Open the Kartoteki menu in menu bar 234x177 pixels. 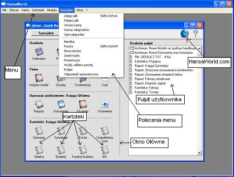point(38,10)
